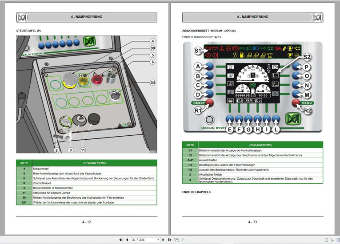This screenshot has width=340, height=244.
Task: Go to the previous page
Action: [x=127, y=240]
